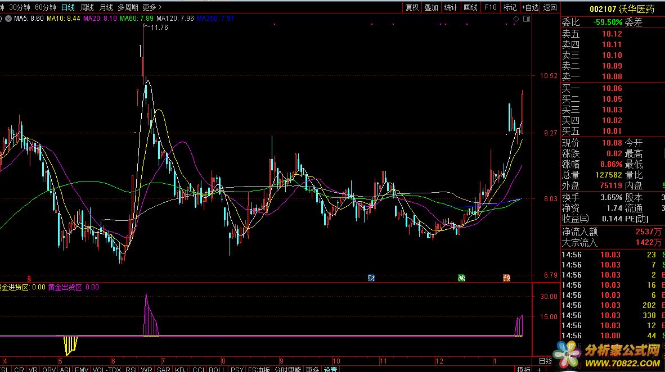
Task: Add stock via +自选 button
Action: (x=530, y=7)
